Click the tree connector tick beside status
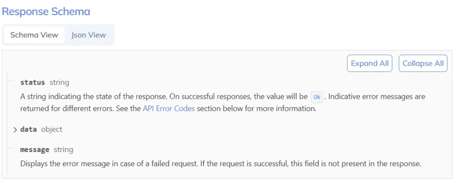Viewport: 454px width, 183px height. (x=11, y=80)
